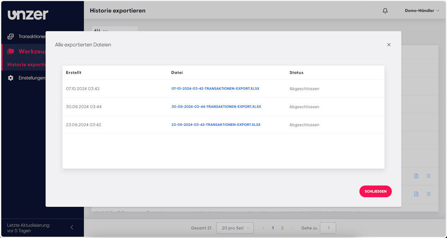Click the next page arrow

[292, 228]
